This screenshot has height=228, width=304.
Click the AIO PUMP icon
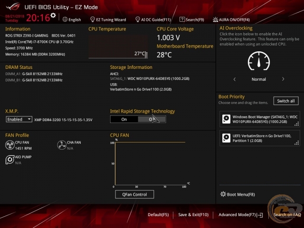(9, 160)
